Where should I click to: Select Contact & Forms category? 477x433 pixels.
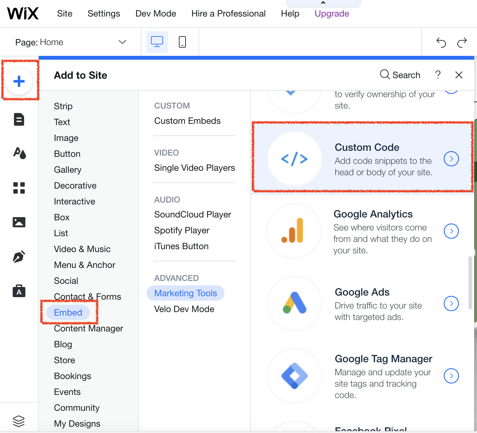point(88,296)
